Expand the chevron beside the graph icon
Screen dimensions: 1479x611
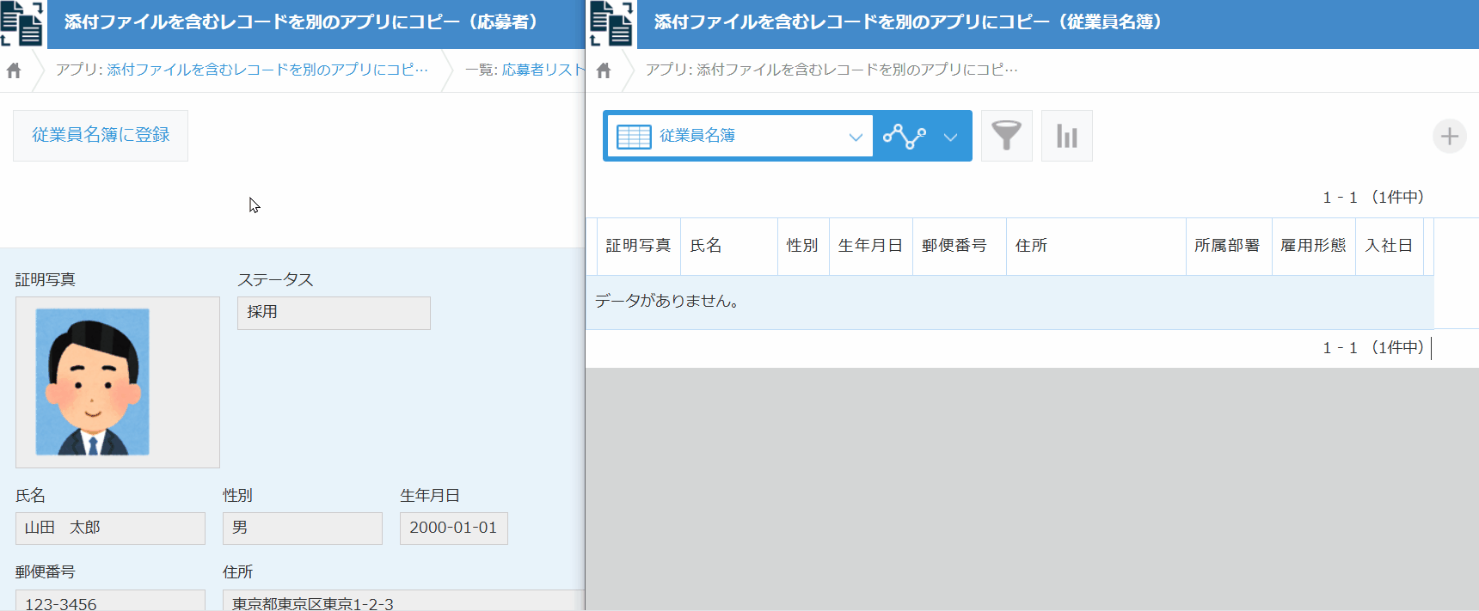950,137
